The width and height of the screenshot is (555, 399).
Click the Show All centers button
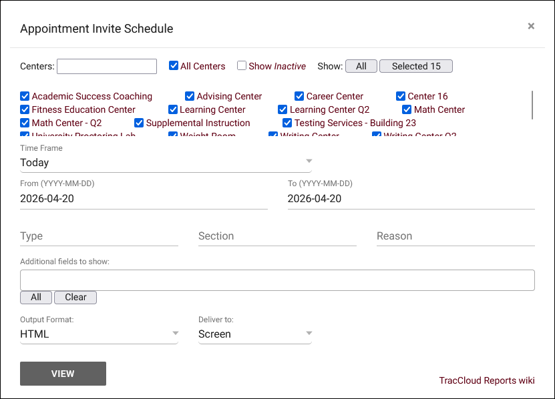pyautogui.click(x=361, y=66)
